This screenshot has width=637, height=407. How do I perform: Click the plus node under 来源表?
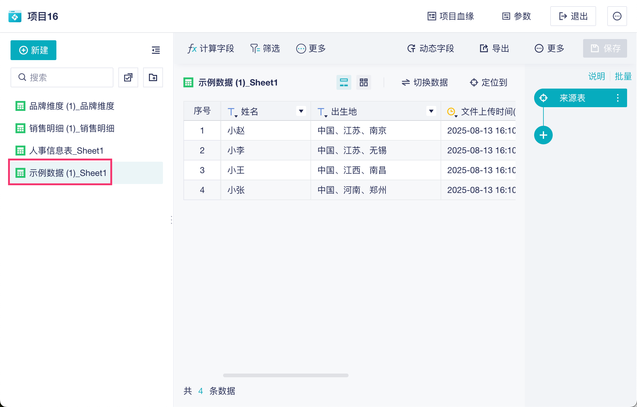[543, 135]
